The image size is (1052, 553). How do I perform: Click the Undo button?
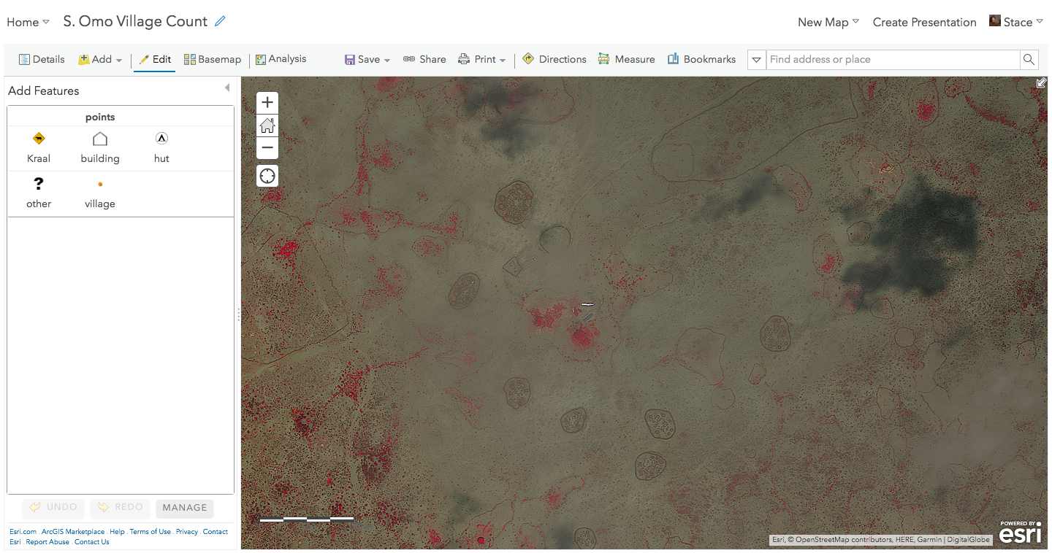pos(53,508)
